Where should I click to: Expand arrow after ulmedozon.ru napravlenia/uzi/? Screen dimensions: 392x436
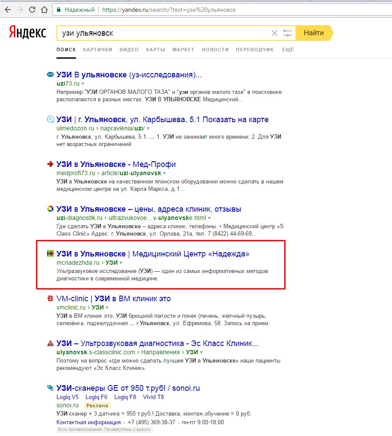click(x=148, y=129)
